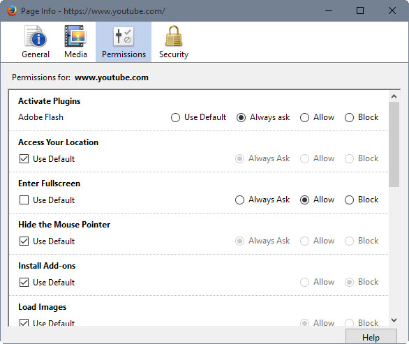Open the General tab

pos(36,42)
